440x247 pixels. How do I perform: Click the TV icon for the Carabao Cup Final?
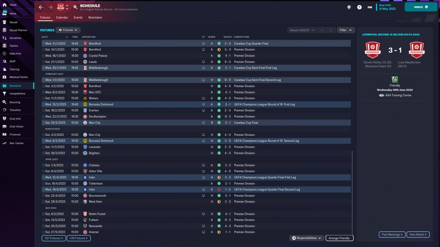(203, 122)
